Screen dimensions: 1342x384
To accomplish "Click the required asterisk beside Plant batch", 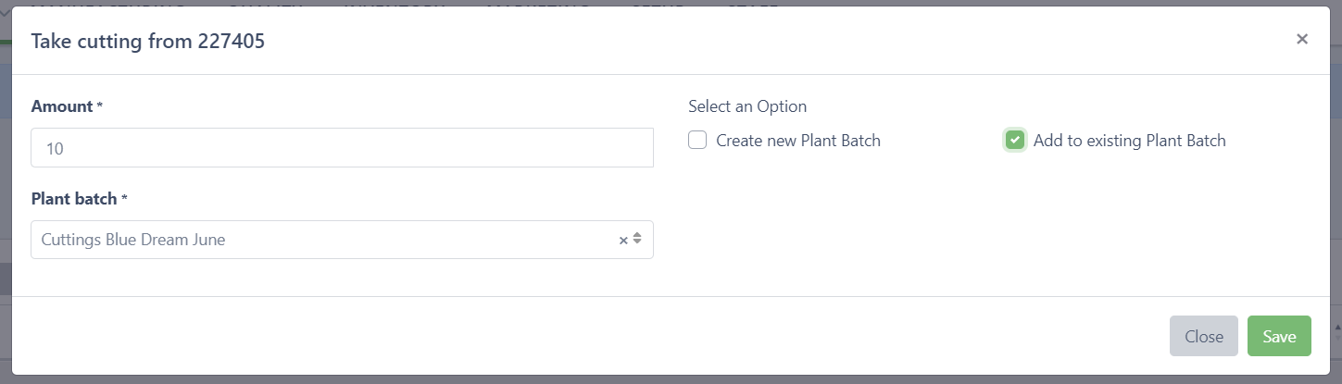I will click(x=124, y=199).
